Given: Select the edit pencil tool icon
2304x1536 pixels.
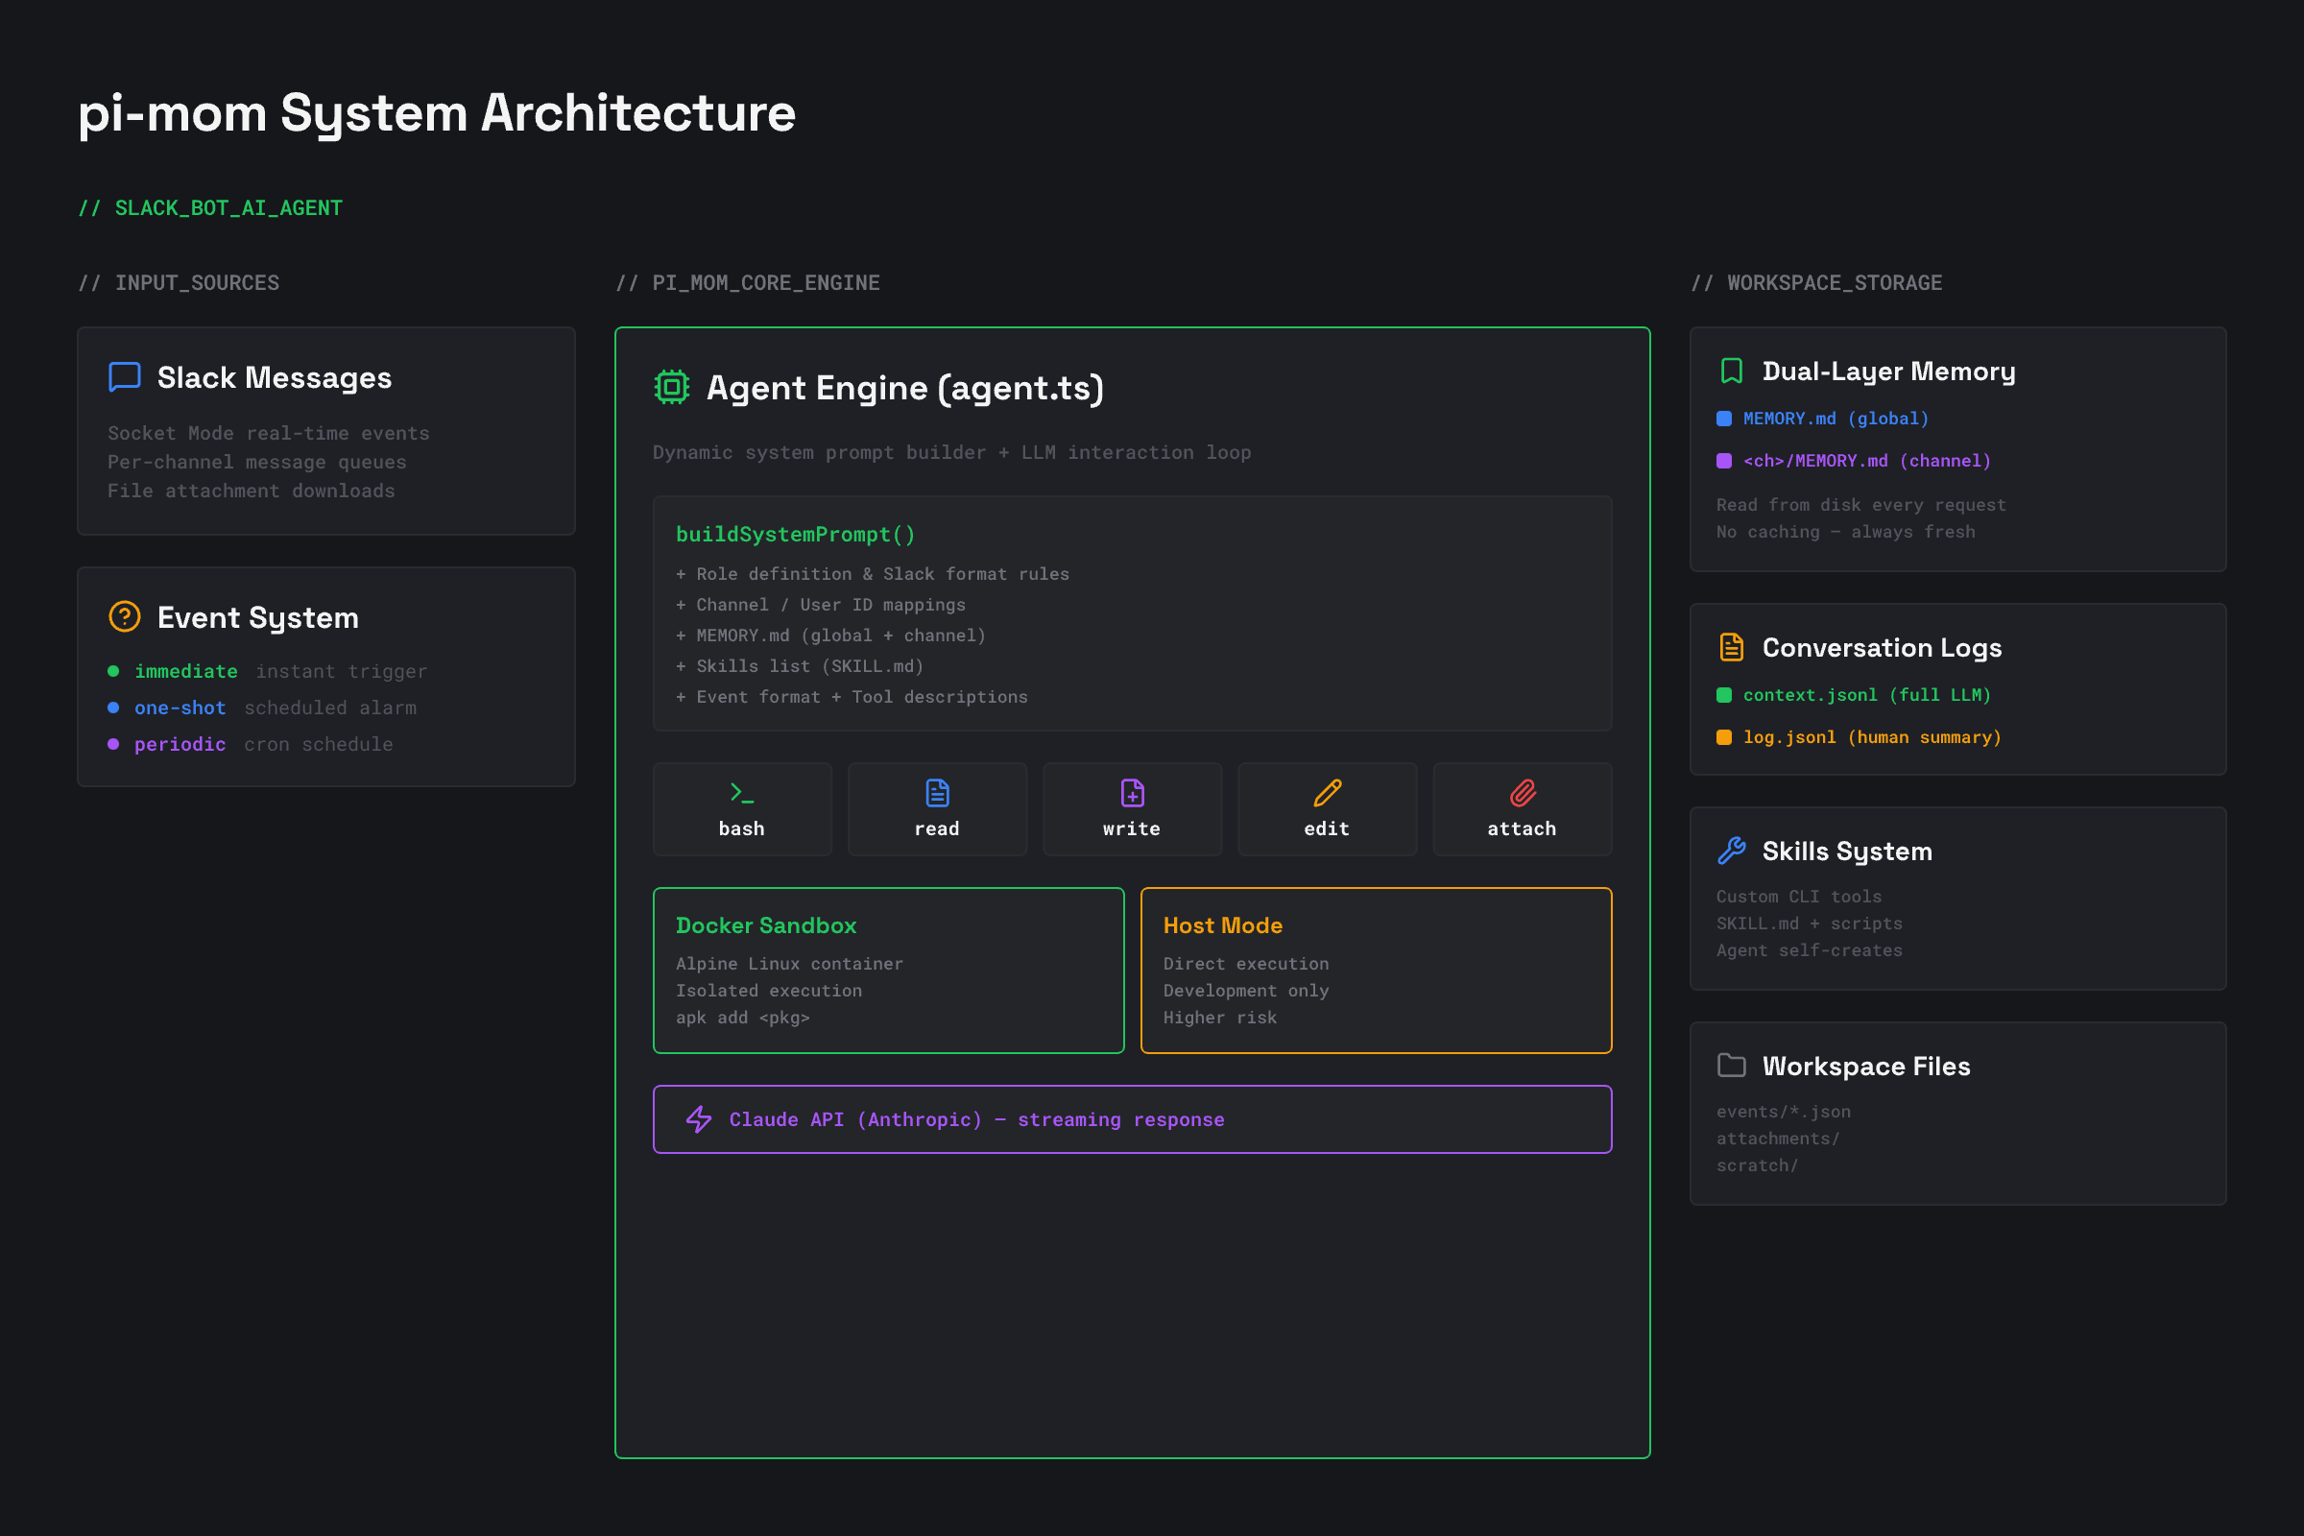Looking at the screenshot, I should [x=1327, y=793].
